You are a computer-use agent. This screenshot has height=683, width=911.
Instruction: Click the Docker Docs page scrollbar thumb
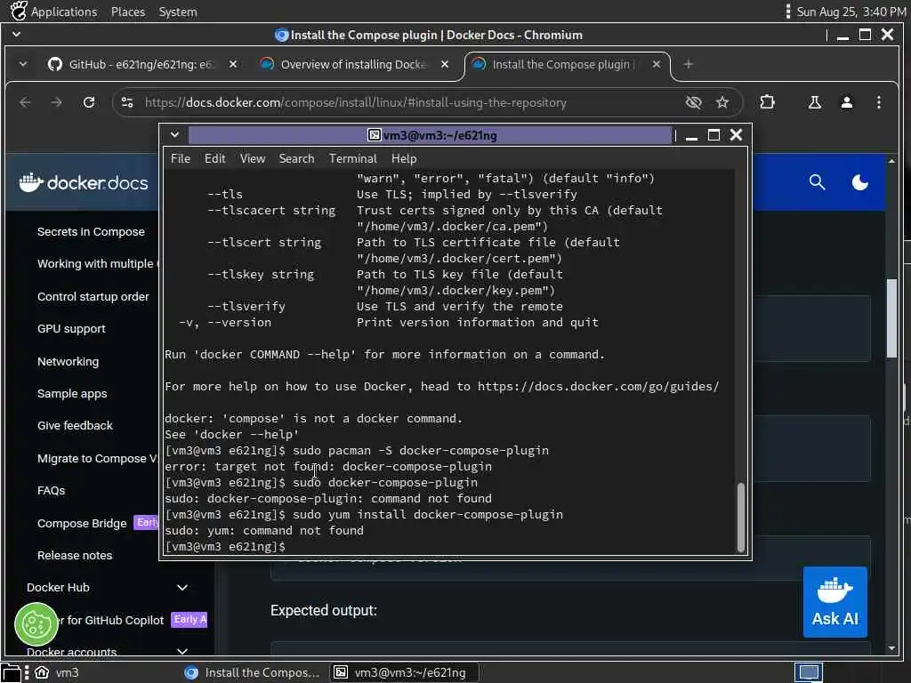pyautogui.click(x=891, y=318)
